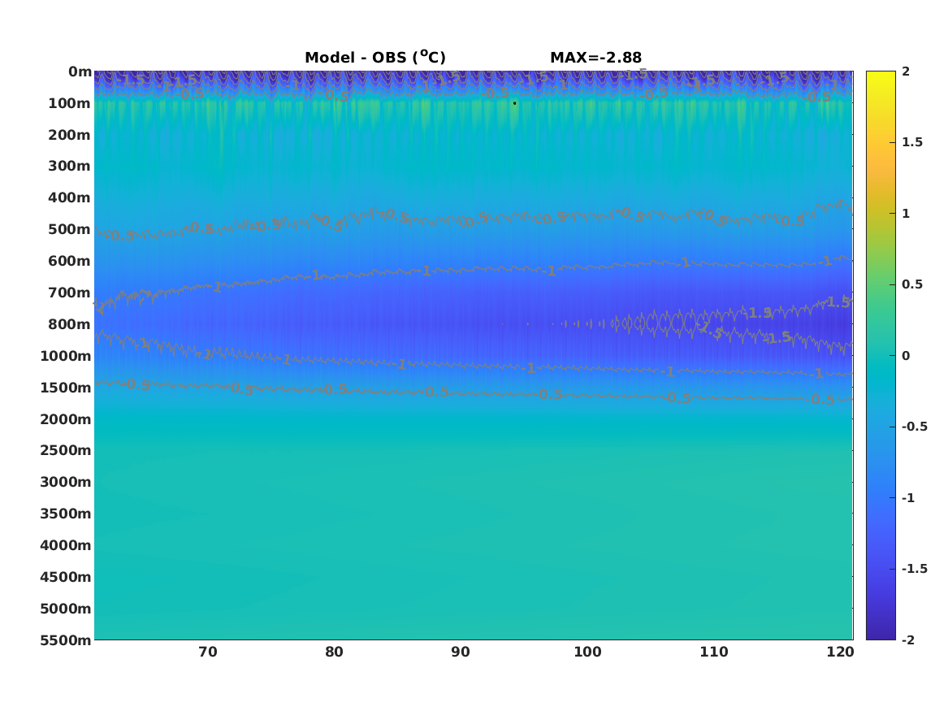The width and height of the screenshot is (948, 711).
Task: Select the x-axis tick label '100'
Action: [587, 652]
